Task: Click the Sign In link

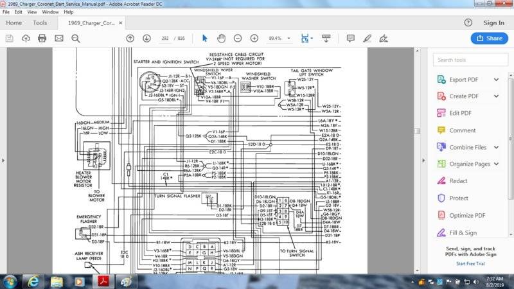Action: [x=493, y=23]
